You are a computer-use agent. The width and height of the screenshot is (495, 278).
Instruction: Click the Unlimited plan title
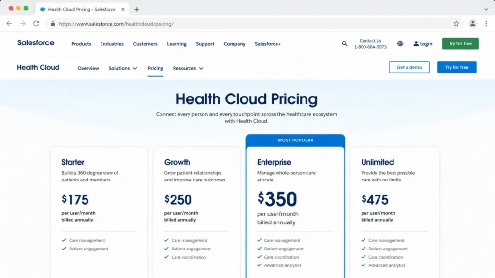click(x=378, y=162)
